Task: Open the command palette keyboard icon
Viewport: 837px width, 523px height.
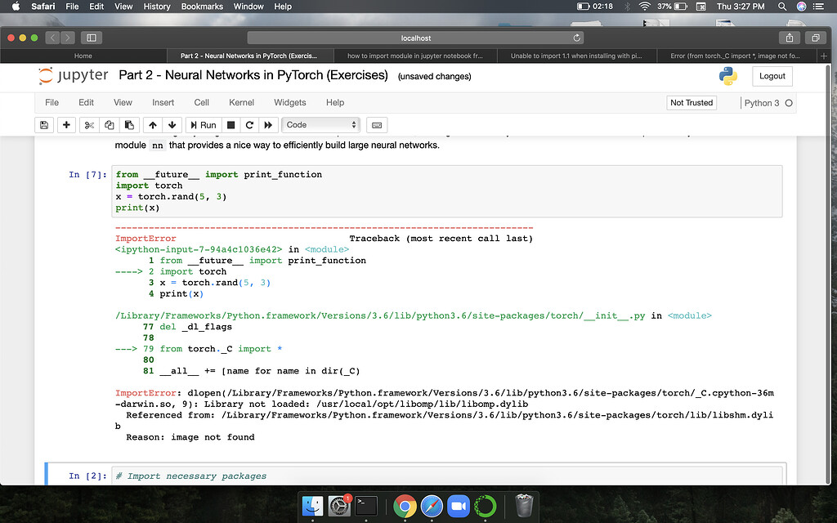Action: (x=376, y=124)
